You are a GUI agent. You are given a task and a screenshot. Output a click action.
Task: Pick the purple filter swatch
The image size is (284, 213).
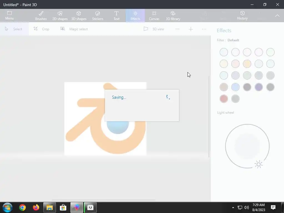tap(259, 87)
